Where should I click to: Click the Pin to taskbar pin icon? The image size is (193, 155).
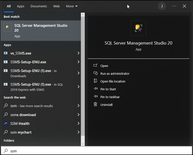(x=95, y=97)
